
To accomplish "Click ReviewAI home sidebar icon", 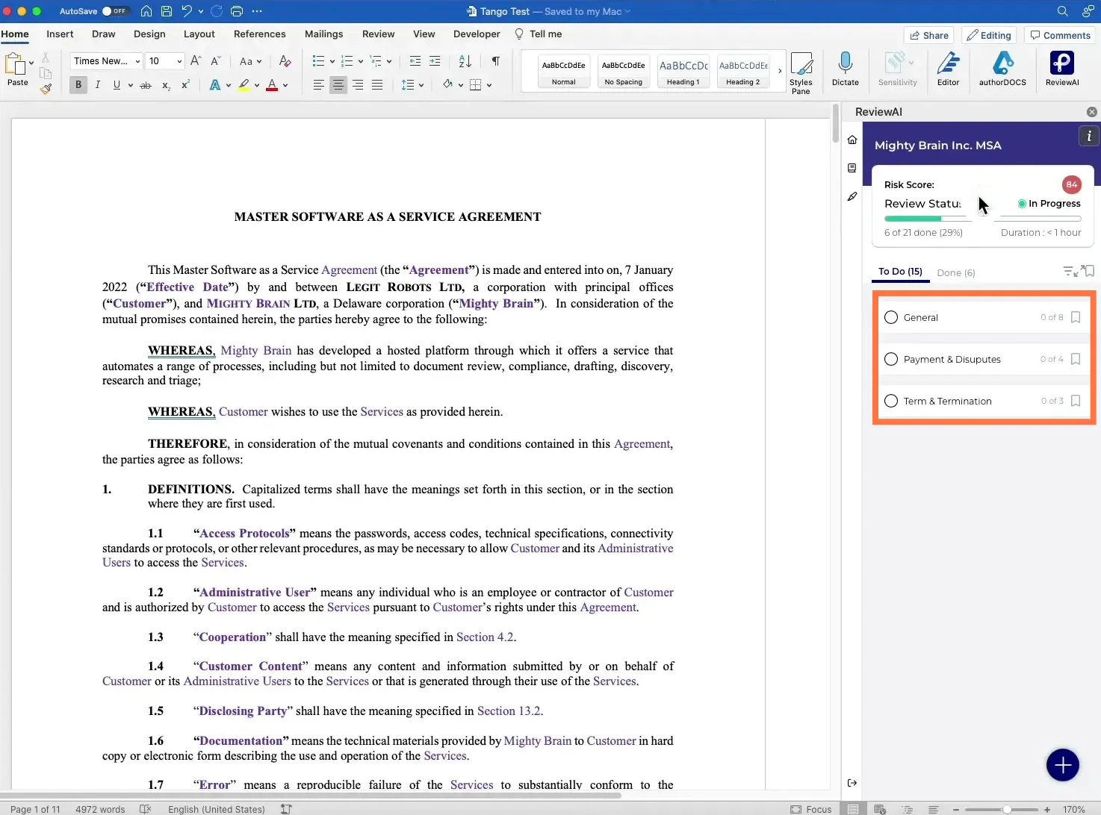I will [852, 140].
